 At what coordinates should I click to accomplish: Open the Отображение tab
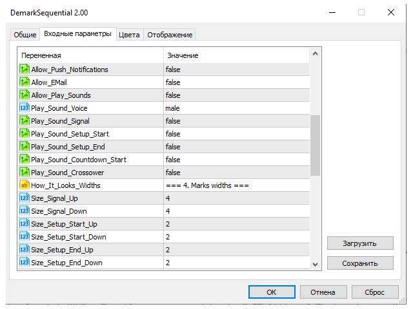pos(170,35)
